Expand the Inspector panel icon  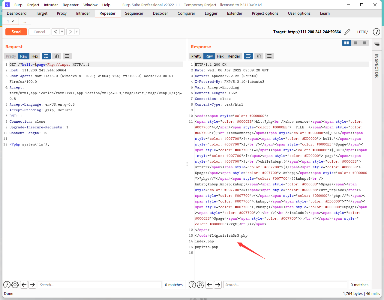pyautogui.click(x=377, y=44)
